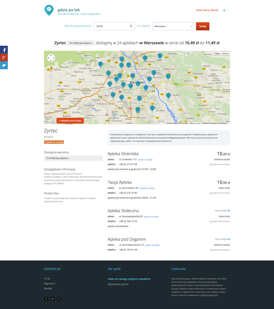Click clock icon beside 'około 4 minut temu'

[211, 222]
